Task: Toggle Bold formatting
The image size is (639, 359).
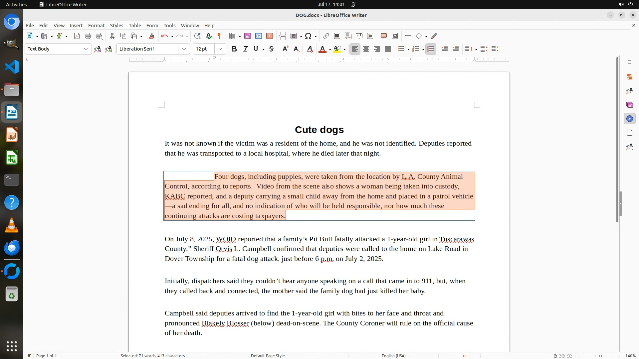Action: [234, 49]
